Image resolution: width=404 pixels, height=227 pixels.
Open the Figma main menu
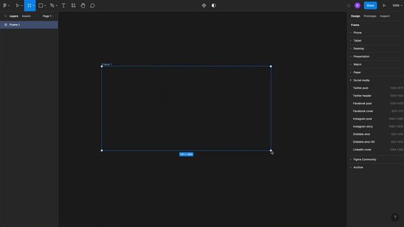click(4, 6)
